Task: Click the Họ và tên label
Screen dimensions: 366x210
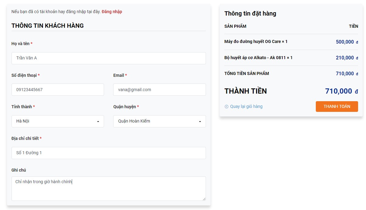Action: [20, 44]
